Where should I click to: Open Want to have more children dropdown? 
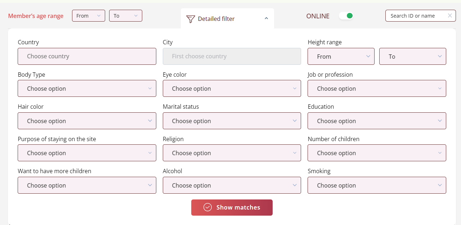click(87, 185)
